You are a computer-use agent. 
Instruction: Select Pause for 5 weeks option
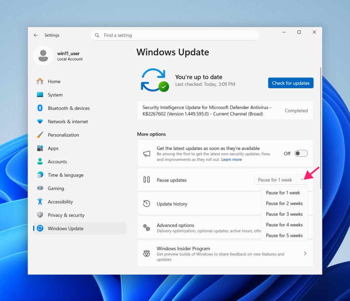point(284,235)
